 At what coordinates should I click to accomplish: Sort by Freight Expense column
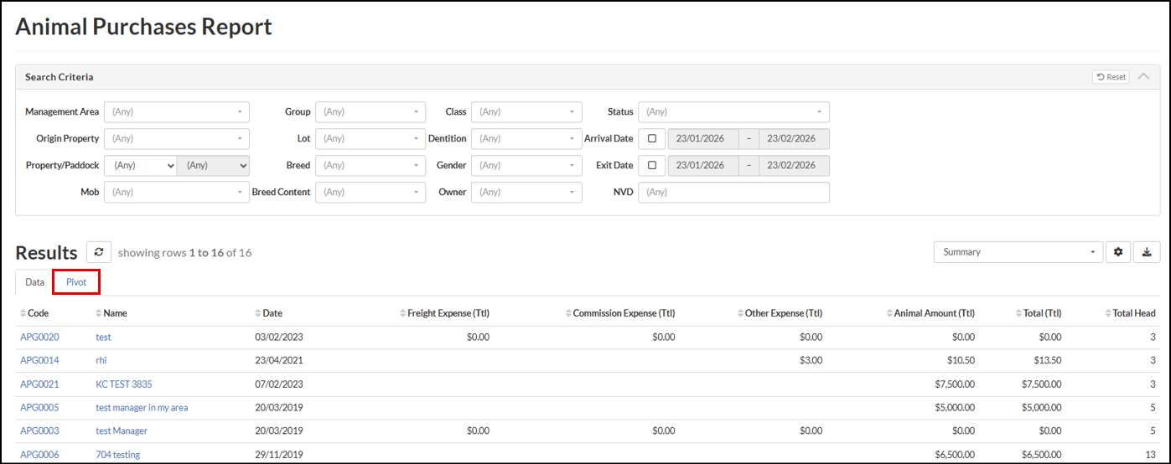click(x=448, y=313)
